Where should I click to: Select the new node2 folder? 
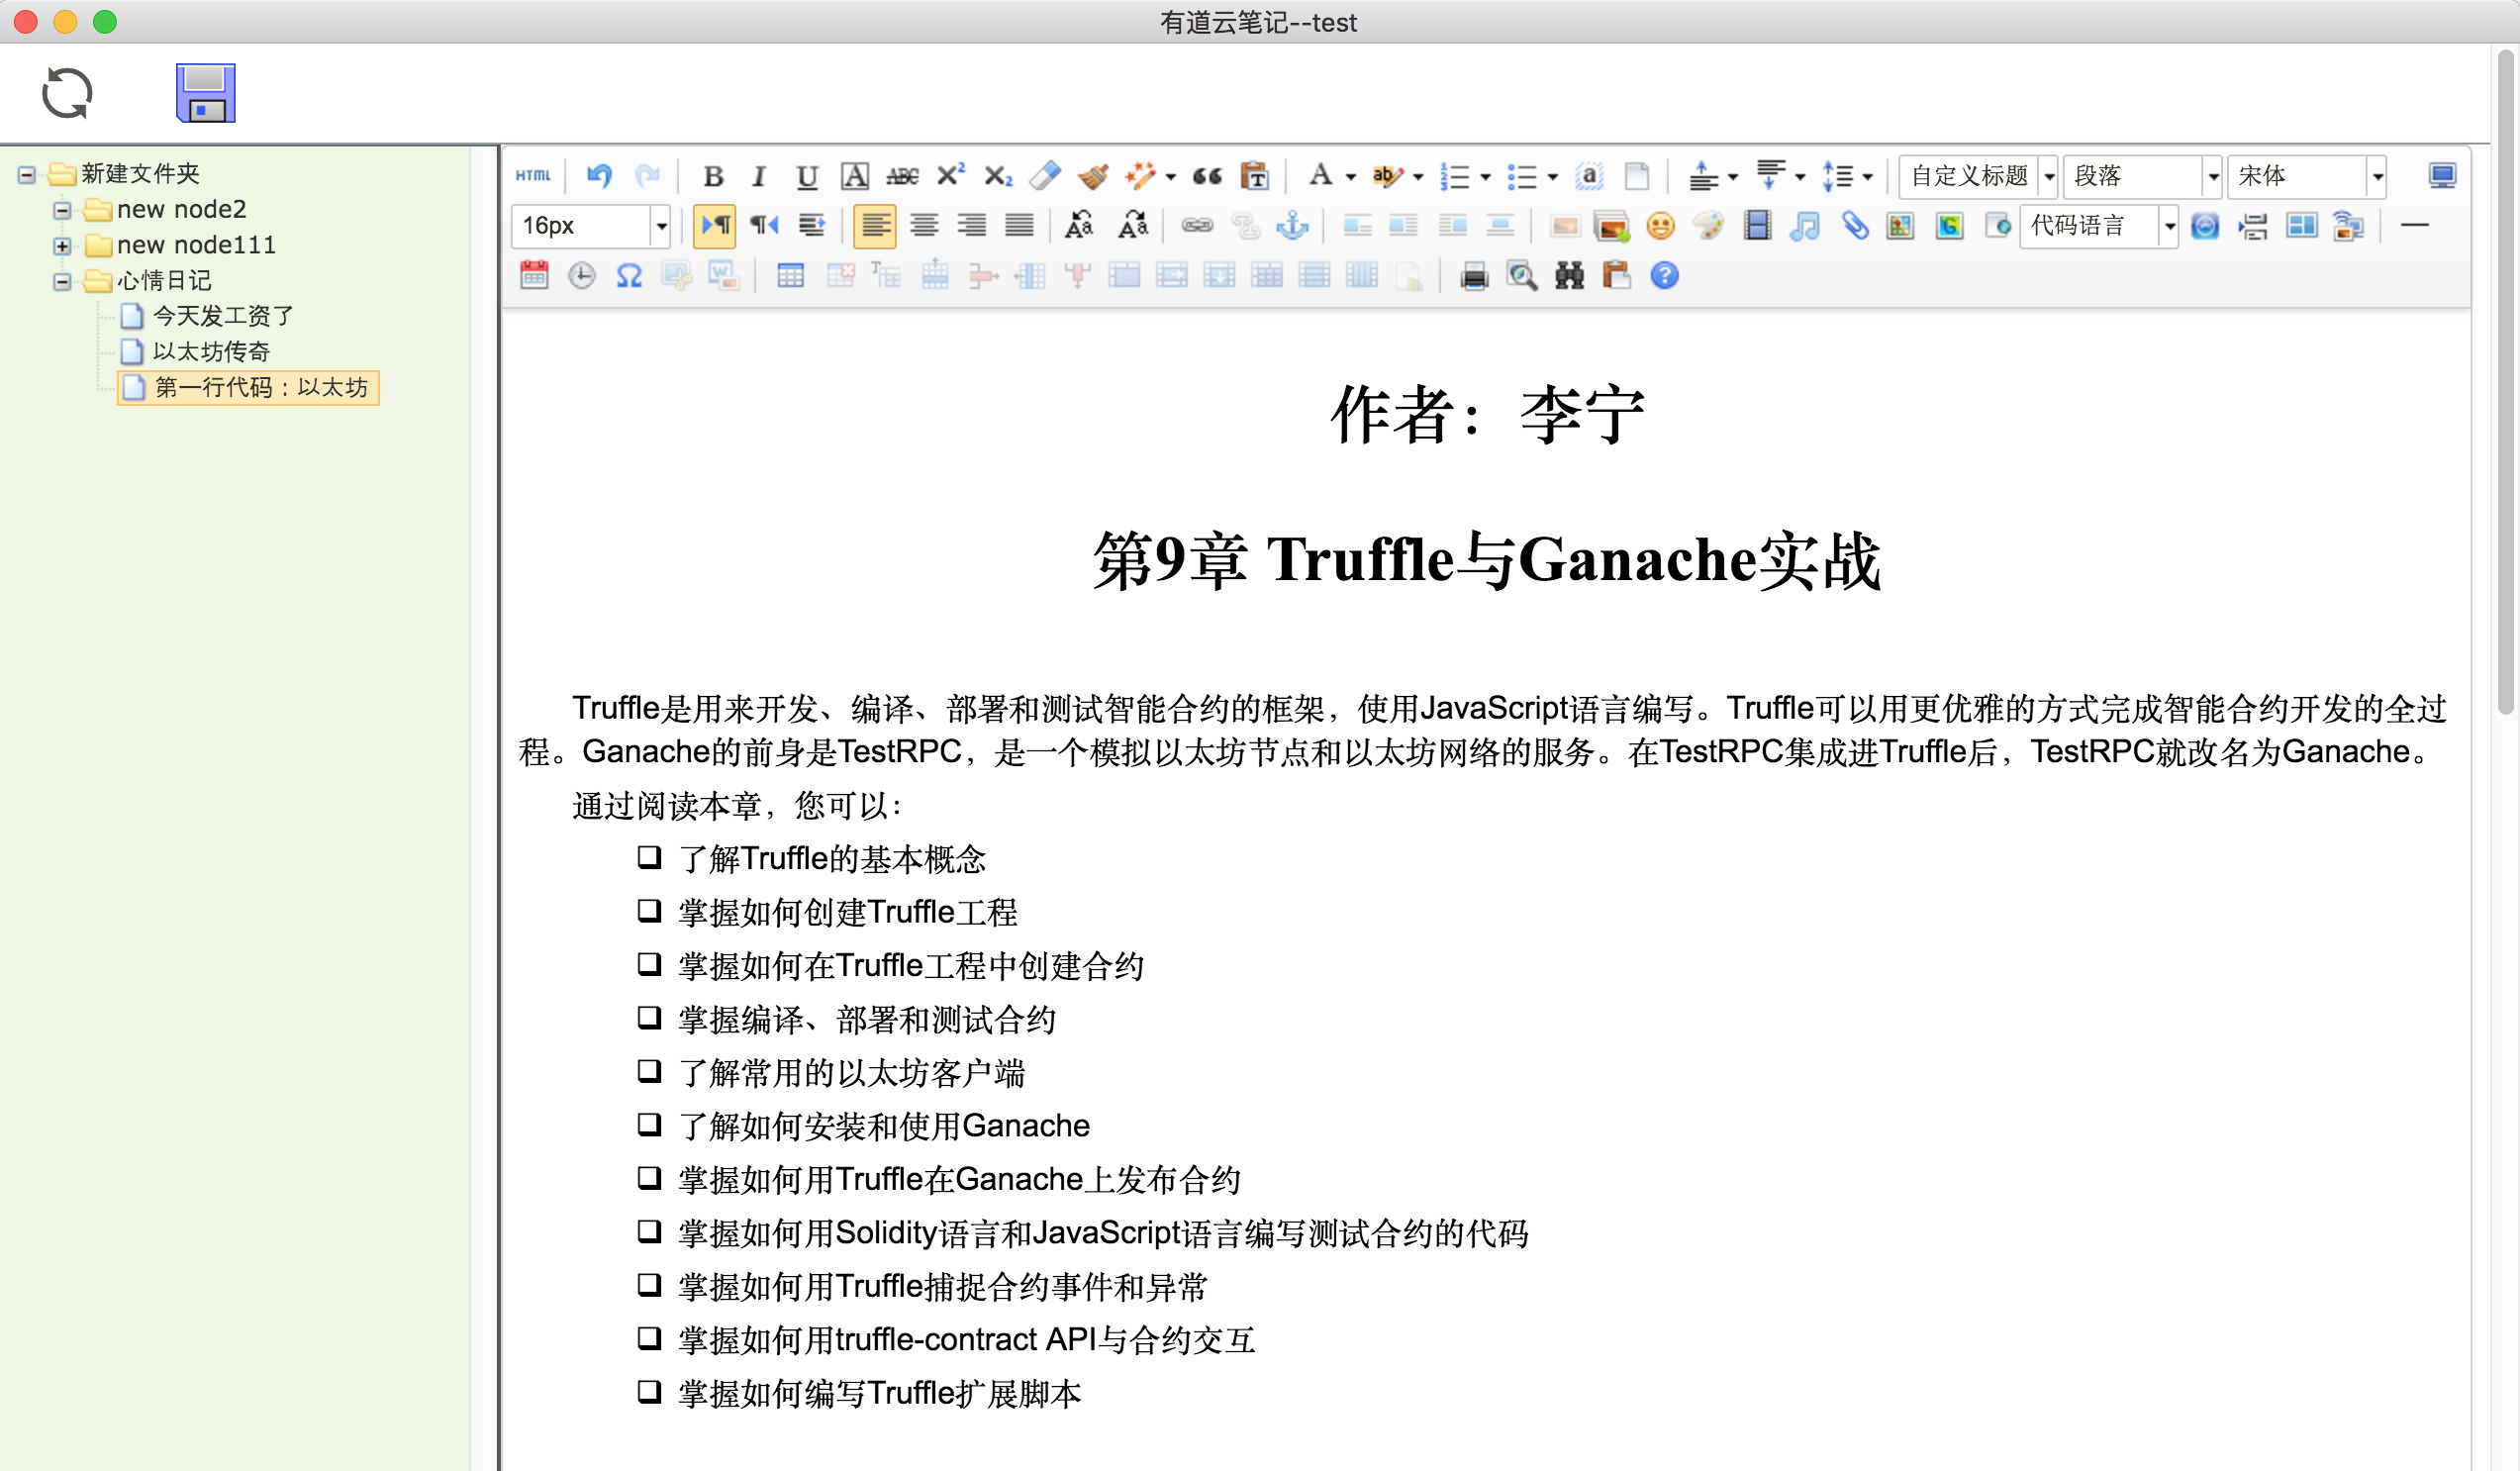pyautogui.click(x=165, y=210)
